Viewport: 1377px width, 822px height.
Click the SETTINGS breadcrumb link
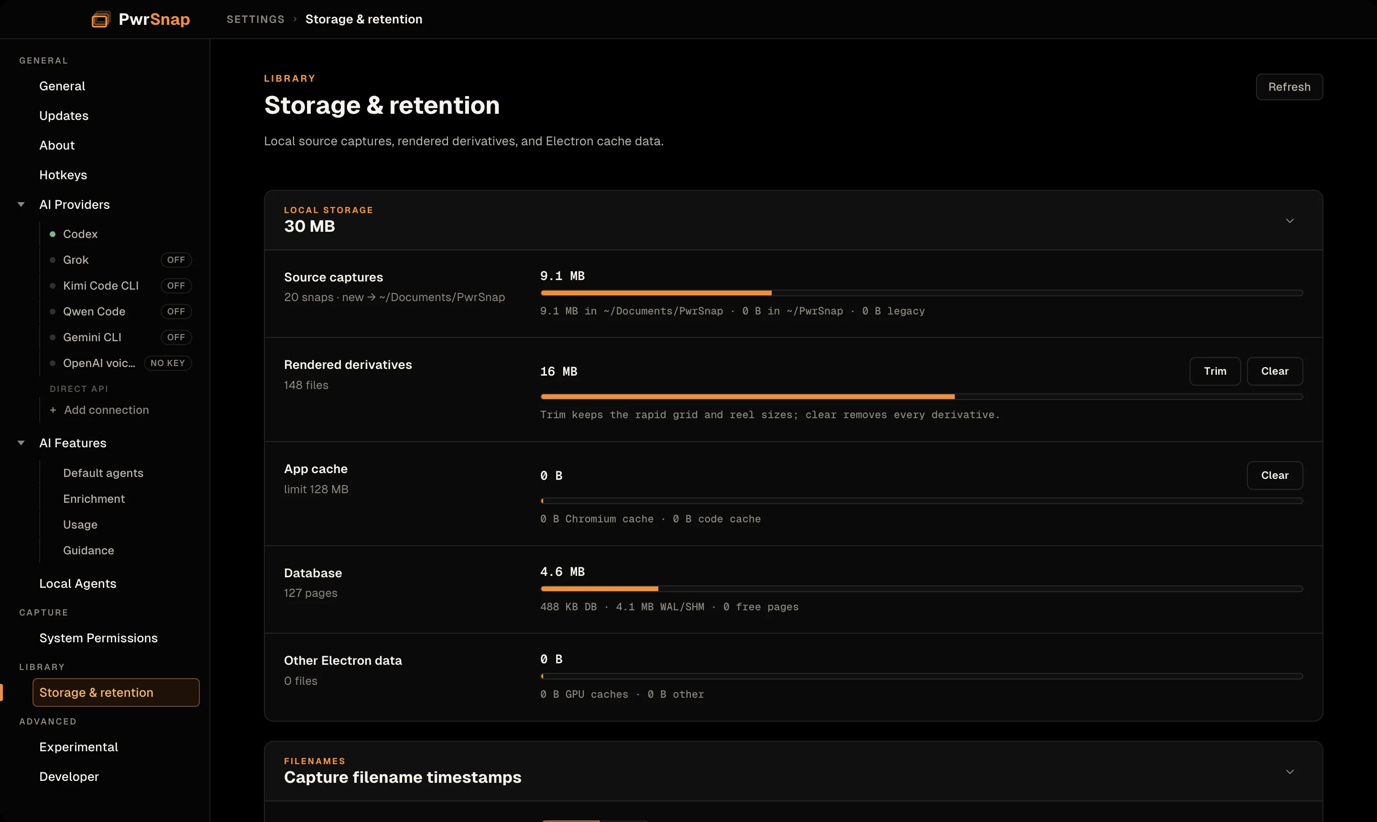click(255, 20)
